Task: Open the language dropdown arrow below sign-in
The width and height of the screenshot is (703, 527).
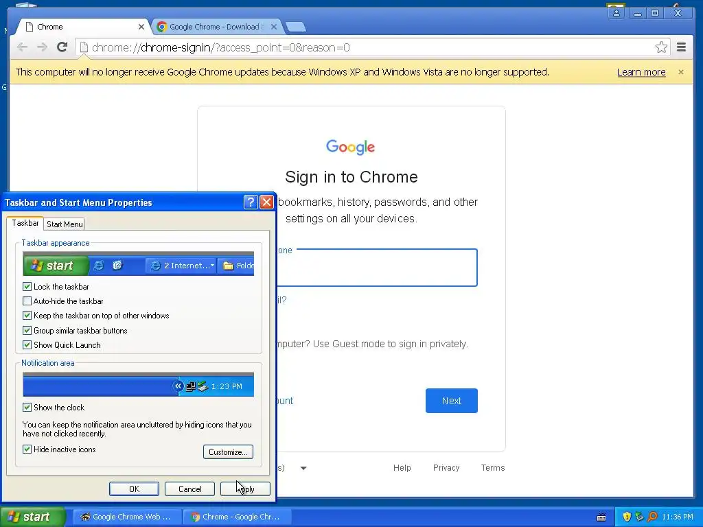Action: click(x=303, y=468)
